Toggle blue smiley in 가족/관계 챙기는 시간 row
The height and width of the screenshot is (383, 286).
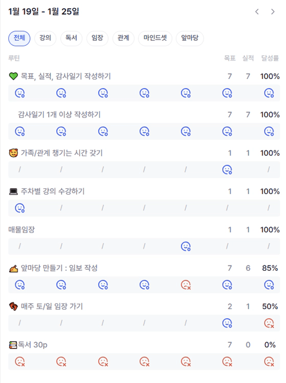227,169
